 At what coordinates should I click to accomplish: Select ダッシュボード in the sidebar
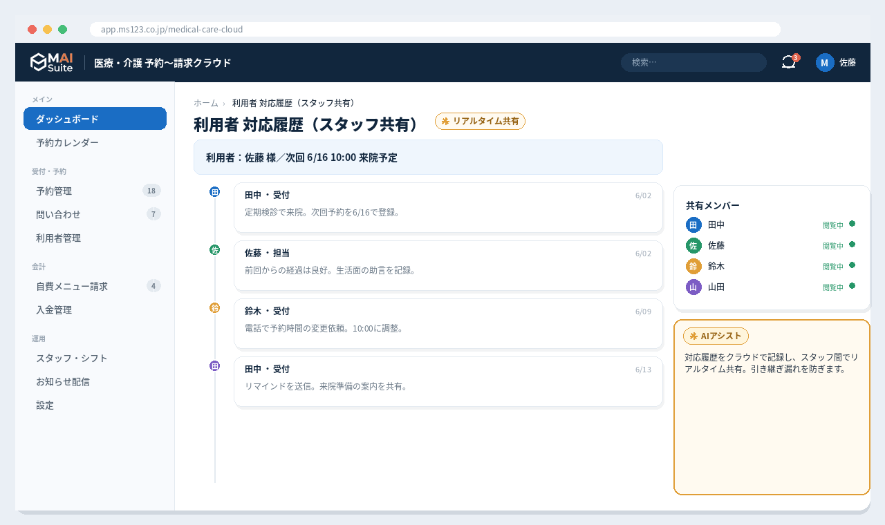point(95,119)
